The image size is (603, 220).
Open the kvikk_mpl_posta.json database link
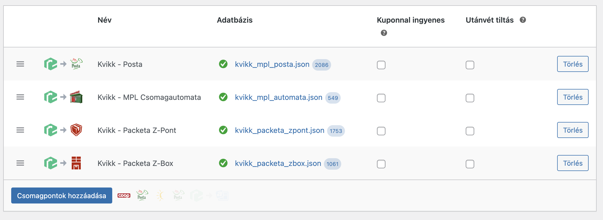[x=272, y=64]
